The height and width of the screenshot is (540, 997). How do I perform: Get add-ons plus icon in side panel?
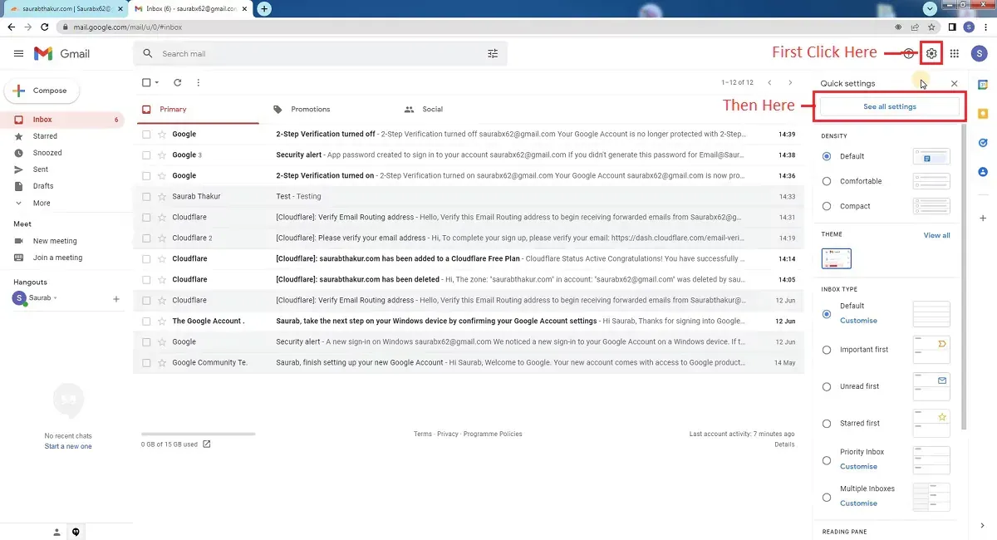coord(983,217)
